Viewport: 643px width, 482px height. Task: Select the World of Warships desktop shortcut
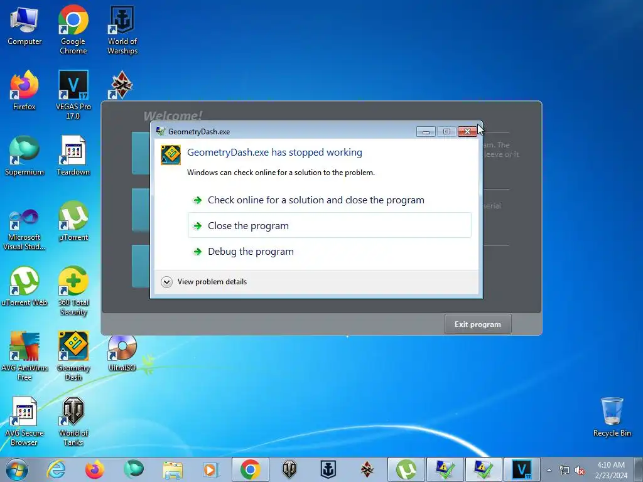tap(122, 29)
